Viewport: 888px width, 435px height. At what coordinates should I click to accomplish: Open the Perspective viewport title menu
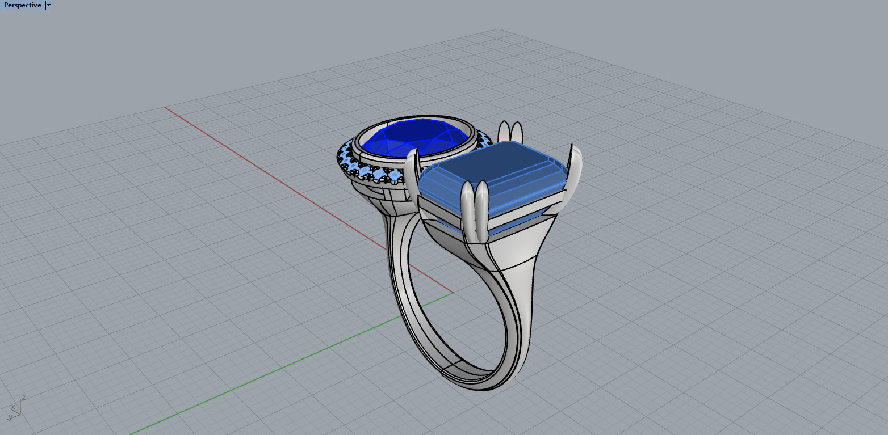[x=23, y=5]
